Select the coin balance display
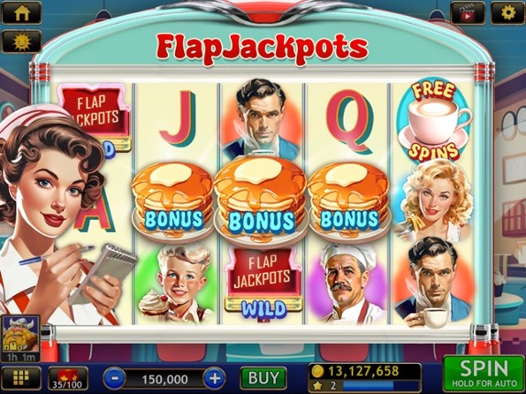Image resolution: width=526 pixels, height=394 pixels. 365,371
